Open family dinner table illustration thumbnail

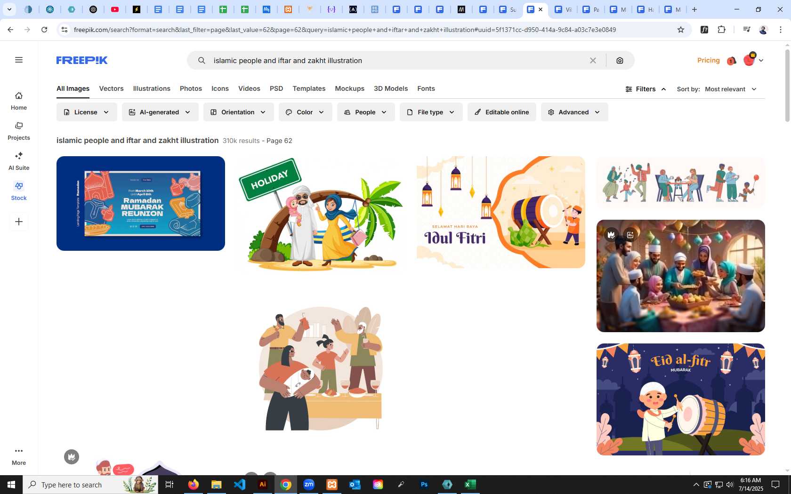pyautogui.click(x=322, y=368)
